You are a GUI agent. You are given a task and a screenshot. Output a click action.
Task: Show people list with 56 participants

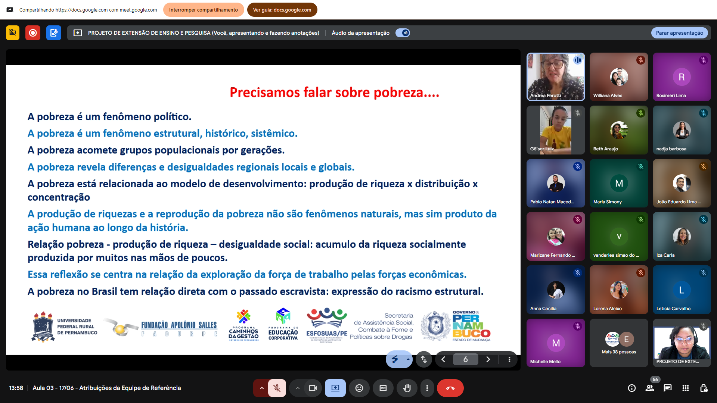pos(650,388)
